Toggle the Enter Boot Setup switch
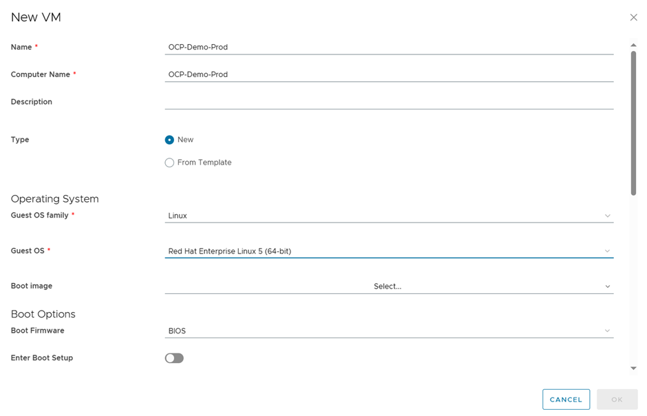The image size is (647, 416). pyautogui.click(x=174, y=358)
